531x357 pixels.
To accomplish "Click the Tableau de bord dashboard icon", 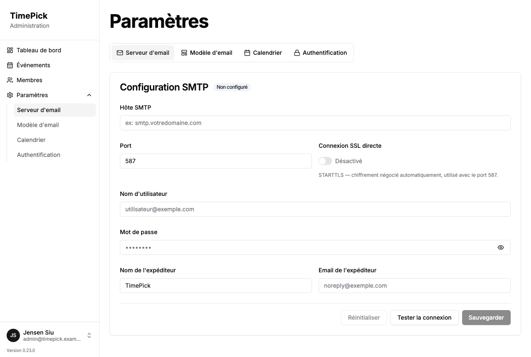I will (10, 50).
